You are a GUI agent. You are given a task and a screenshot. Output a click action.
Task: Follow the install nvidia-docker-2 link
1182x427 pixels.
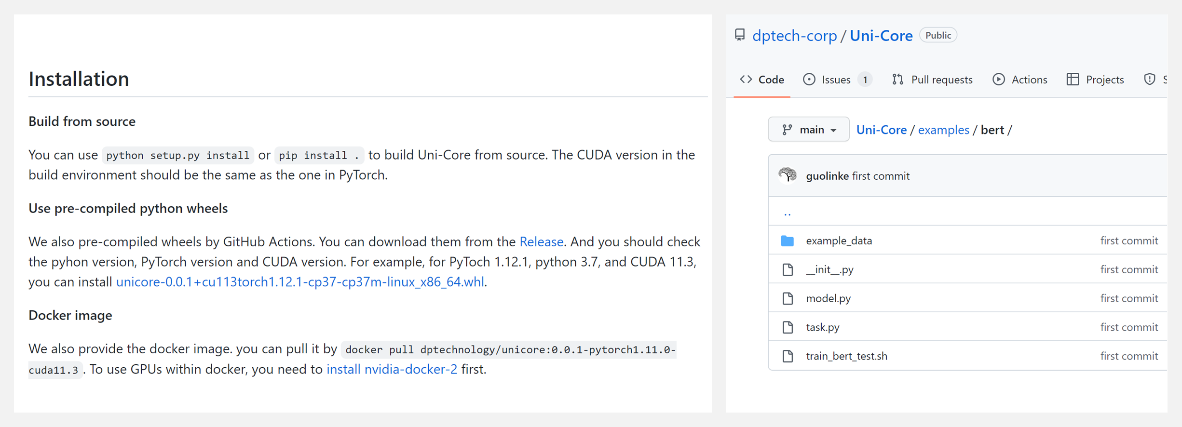pos(392,369)
